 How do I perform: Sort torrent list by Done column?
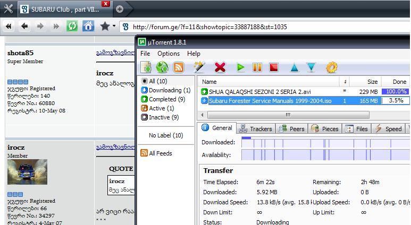tap(396, 82)
